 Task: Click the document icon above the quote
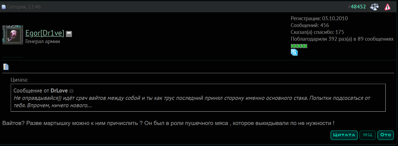coord(6,67)
